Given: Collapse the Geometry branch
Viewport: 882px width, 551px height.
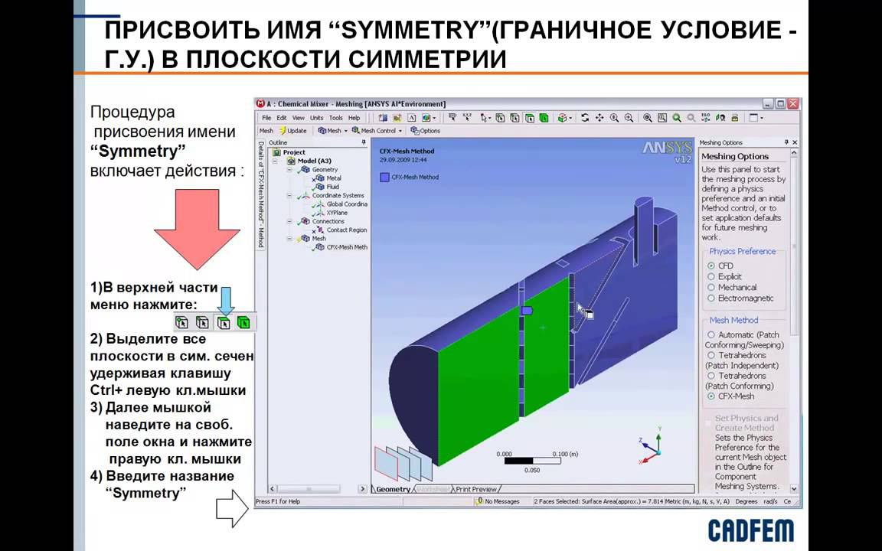Looking at the screenshot, I should click(x=289, y=169).
